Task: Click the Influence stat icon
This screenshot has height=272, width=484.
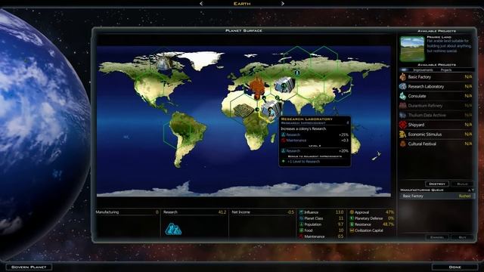Action: [301, 212]
